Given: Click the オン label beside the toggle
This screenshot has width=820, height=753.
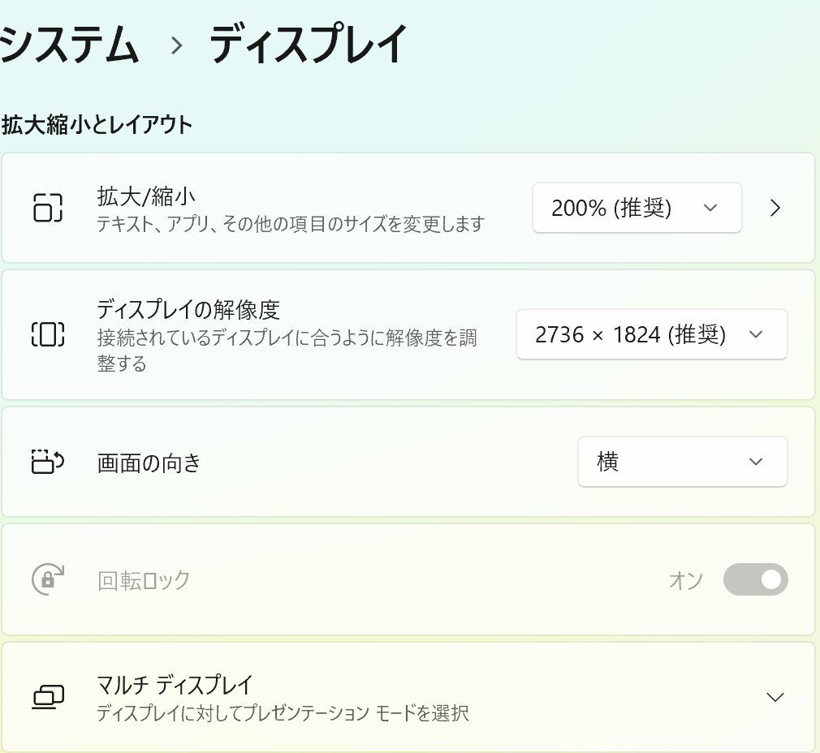Looking at the screenshot, I should 686,580.
